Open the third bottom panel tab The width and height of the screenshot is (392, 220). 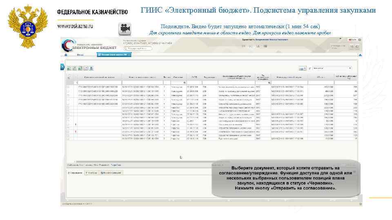tap(111, 173)
